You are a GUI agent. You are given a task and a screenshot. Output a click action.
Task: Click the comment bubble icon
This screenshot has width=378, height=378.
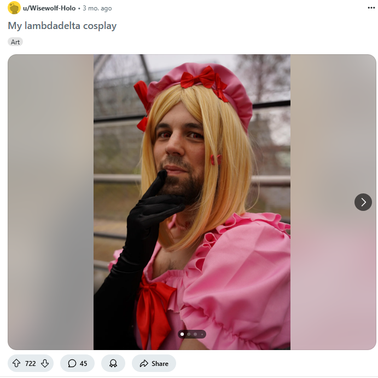point(72,363)
